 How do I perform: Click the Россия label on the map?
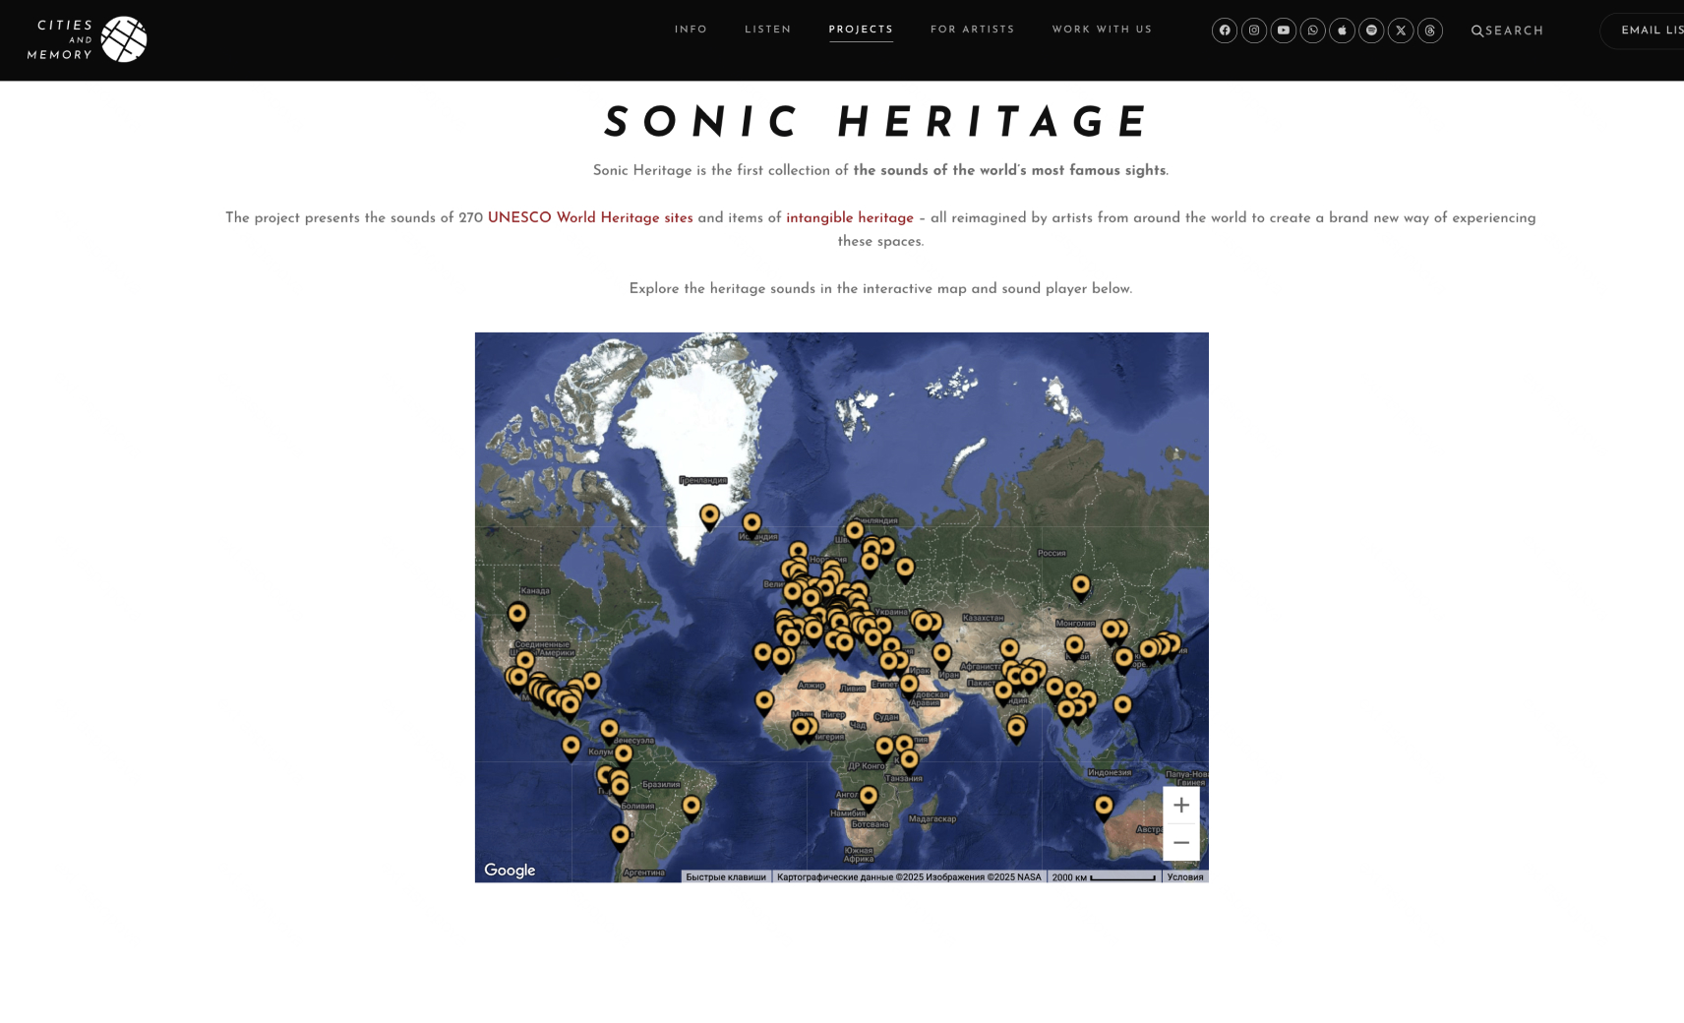pyautogui.click(x=1052, y=553)
